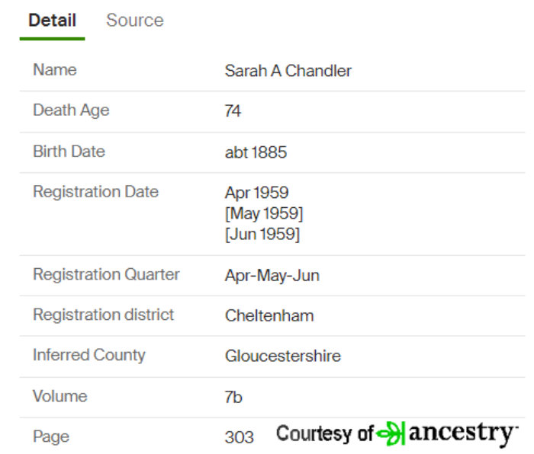This screenshot has height=454, width=534.
Task: Click the Cheltenham registration district
Action: point(269,315)
